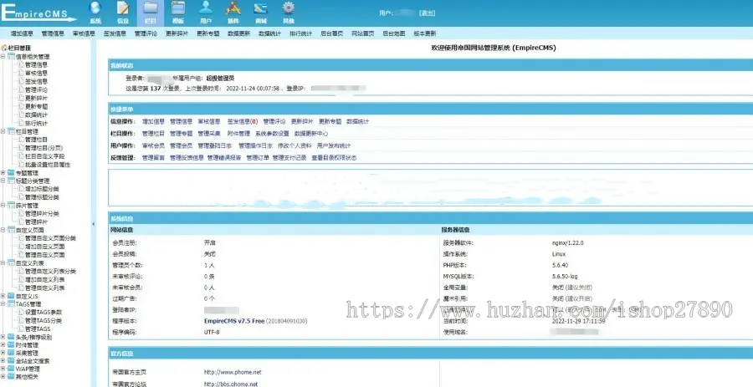Select 管理TAGS分类 in the sidebar tree
This screenshot has height=387, width=753.
[44, 321]
